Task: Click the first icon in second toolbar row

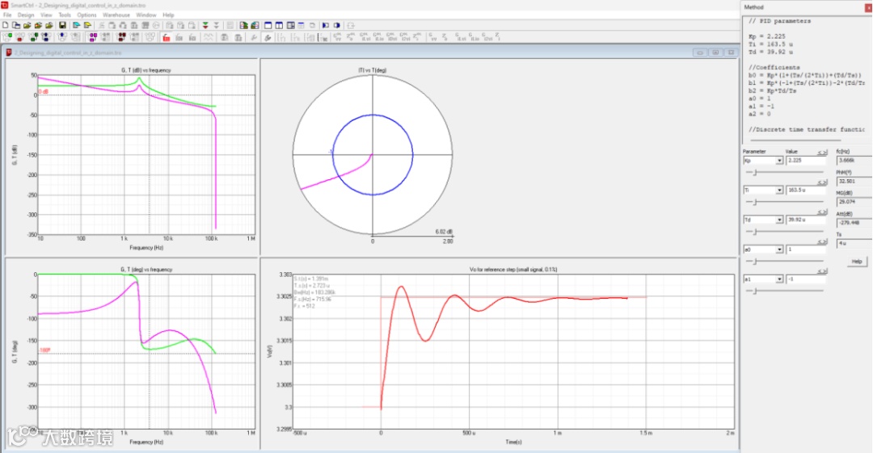Action: click(x=6, y=37)
